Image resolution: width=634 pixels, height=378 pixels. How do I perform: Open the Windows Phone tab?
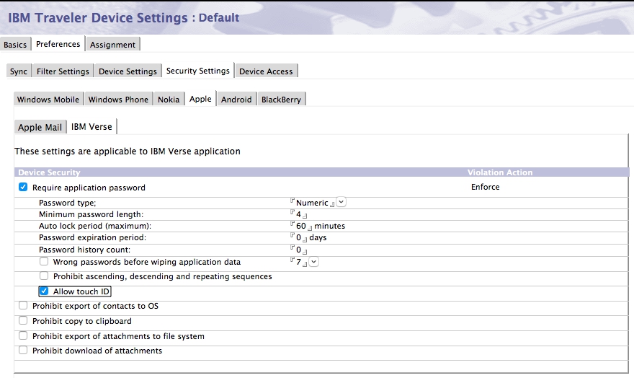(x=118, y=99)
